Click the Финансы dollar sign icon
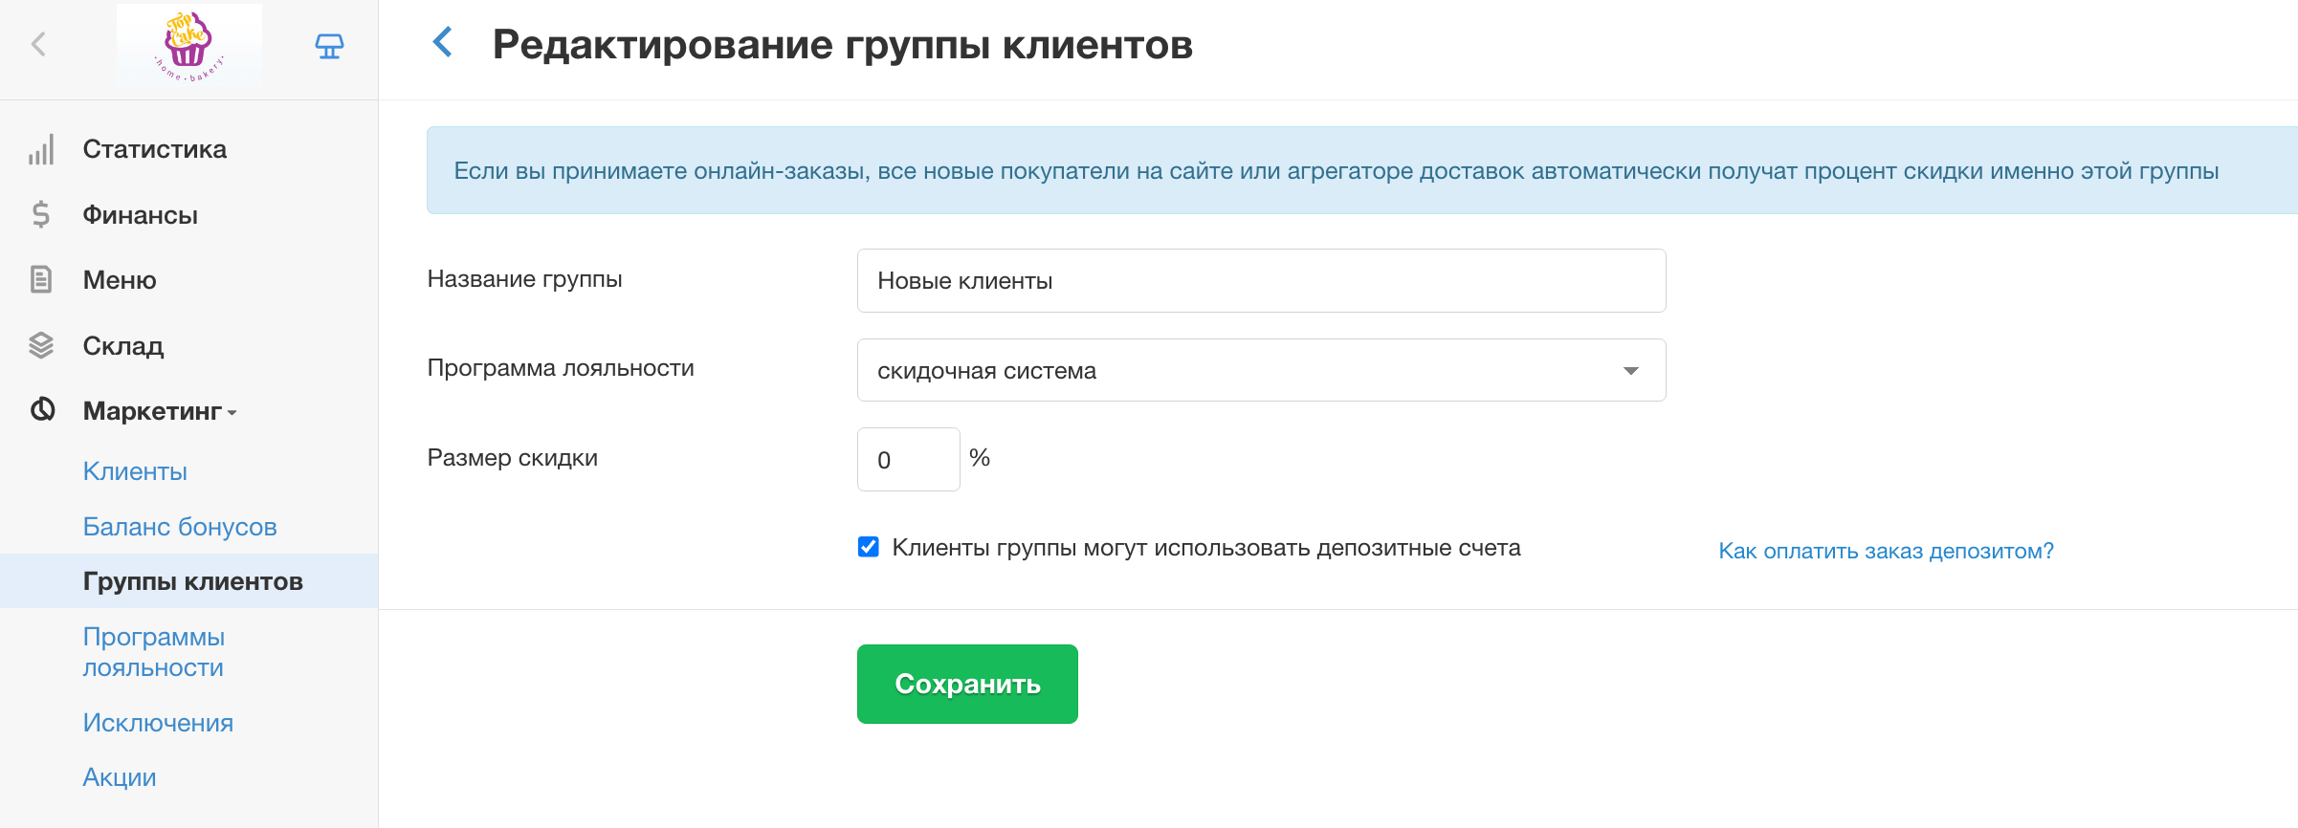 pos(41,214)
